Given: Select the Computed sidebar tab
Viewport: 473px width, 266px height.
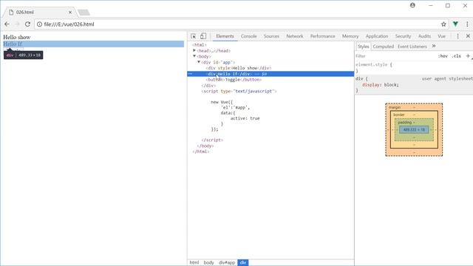Looking at the screenshot, I should (x=383, y=47).
